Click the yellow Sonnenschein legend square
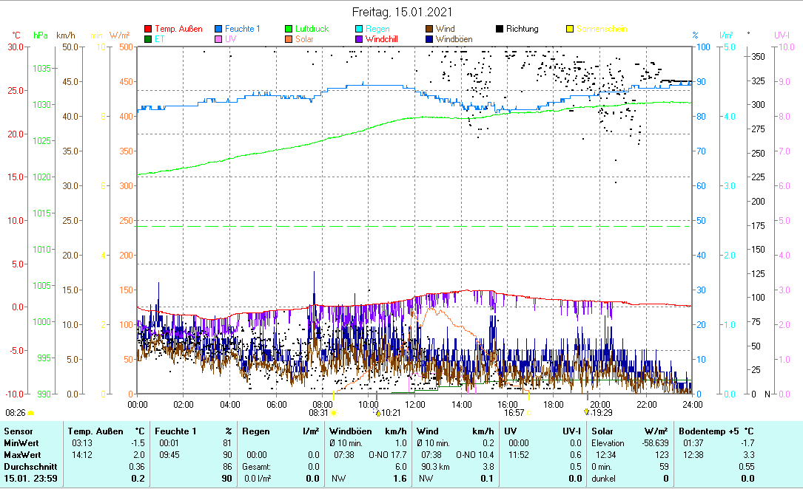Screen dimensions: 803x489 pos(571,29)
